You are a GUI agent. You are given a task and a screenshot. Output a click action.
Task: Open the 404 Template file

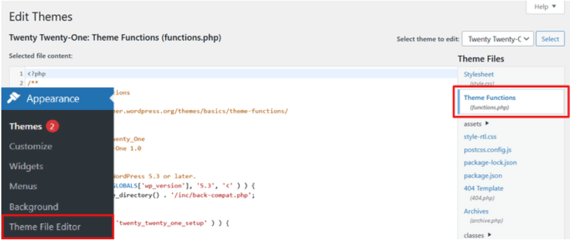(x=483, y=188)
